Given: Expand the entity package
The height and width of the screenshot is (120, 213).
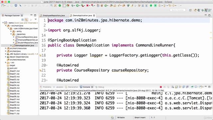Looking at the screenshot, I should point(11,31).
